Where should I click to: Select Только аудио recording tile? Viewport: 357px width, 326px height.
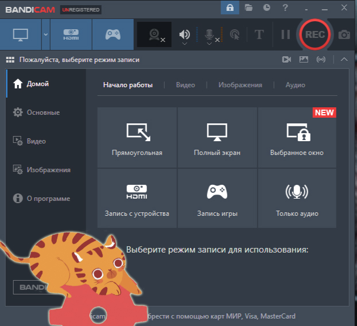[x=297, y=198]
